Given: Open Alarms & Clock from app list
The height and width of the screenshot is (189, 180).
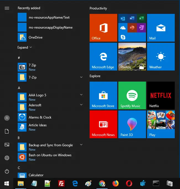Looking at the screenshot, I should tap(40, 117).
